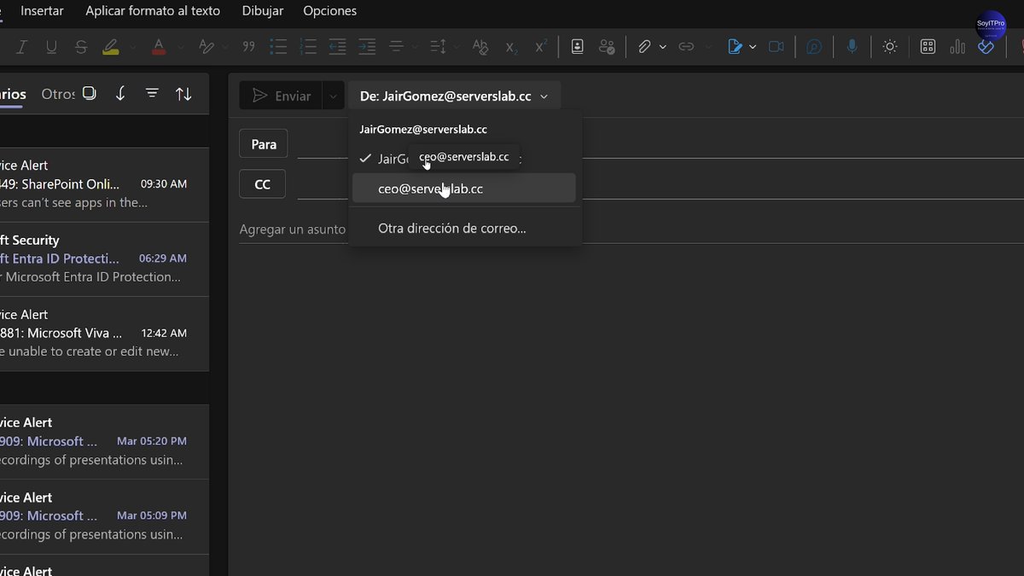Image resolution: width=1024 pixels, height=576 pixels.
Task: Open the line spacing options
Action: [438, 47]
